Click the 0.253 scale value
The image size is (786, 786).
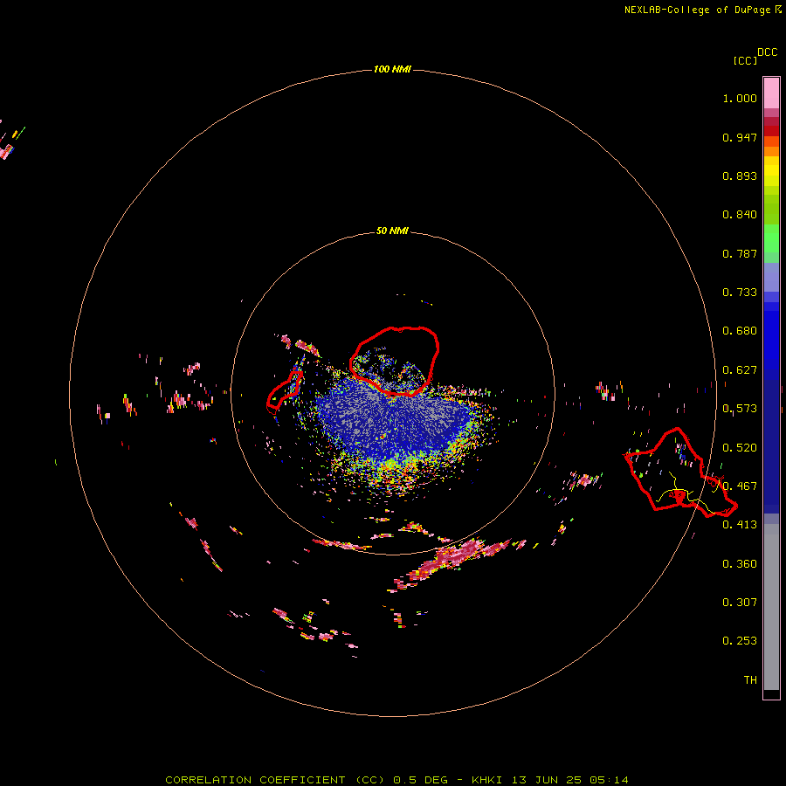click(740, 641)
